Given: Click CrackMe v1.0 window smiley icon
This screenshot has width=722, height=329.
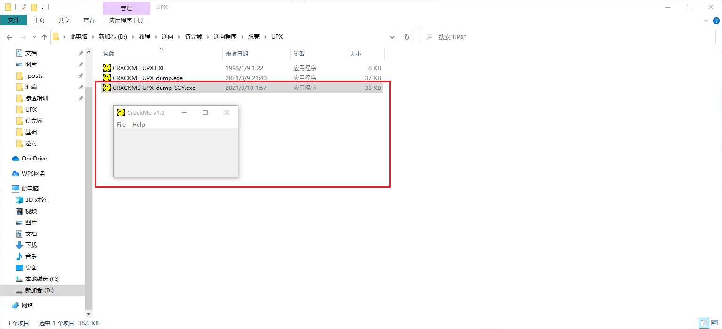Looking at the screenshot, I should [121, 112].
